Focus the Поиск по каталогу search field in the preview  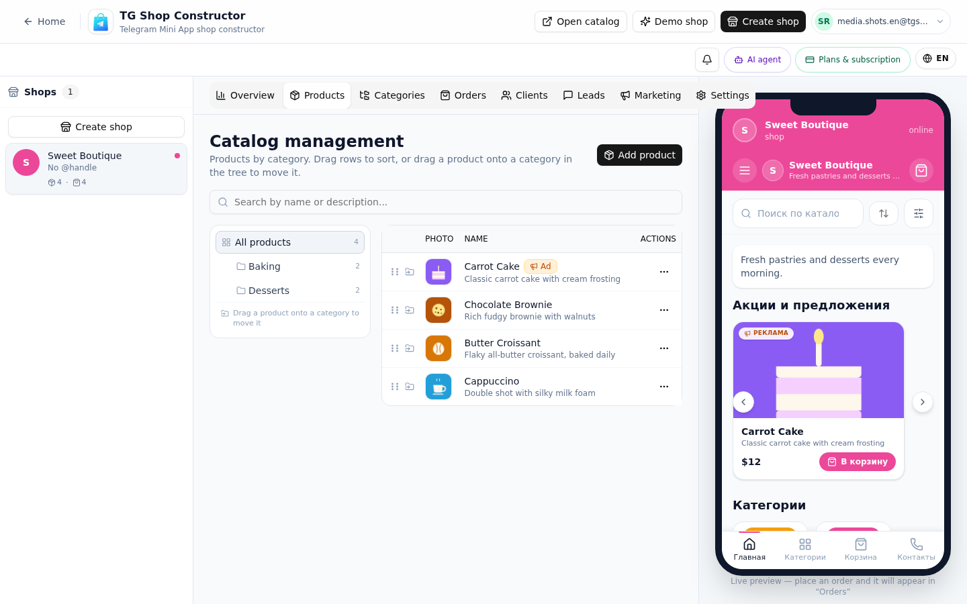[798, 213]
